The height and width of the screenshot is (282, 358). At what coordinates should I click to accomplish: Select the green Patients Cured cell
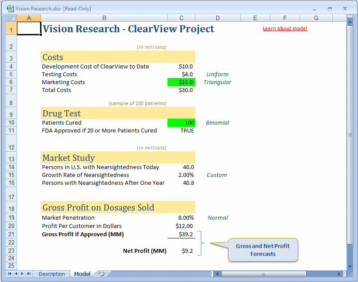point(181,122)
